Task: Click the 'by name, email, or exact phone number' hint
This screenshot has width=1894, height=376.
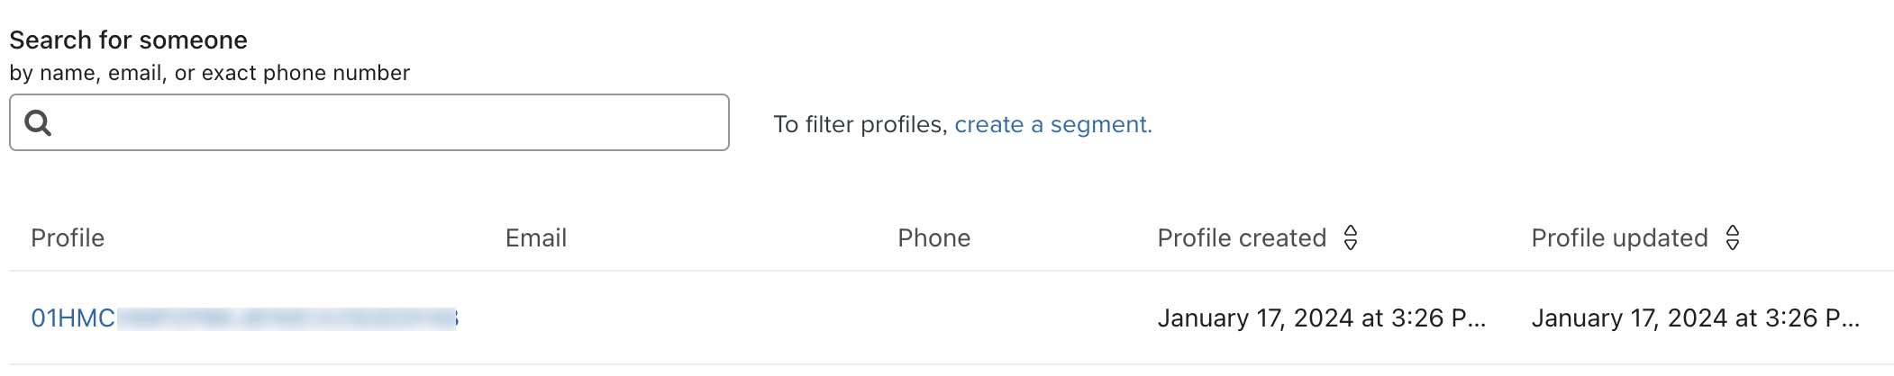Action: point(209,73)
